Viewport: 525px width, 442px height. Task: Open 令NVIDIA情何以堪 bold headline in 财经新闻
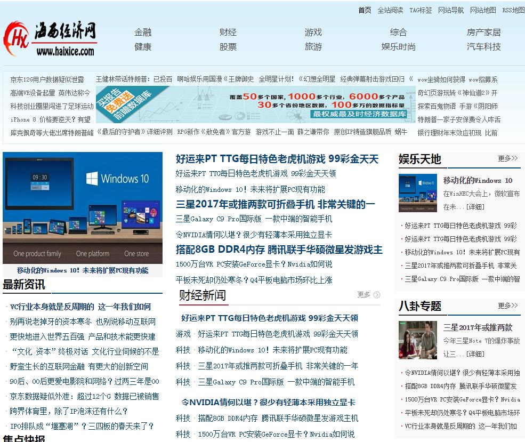click(x=268, y=403)
